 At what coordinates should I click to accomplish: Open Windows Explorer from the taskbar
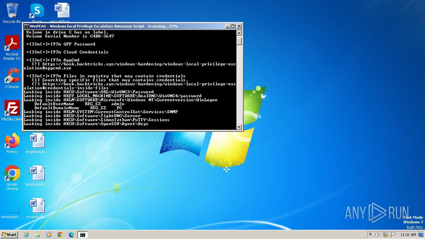click(38, 235)
